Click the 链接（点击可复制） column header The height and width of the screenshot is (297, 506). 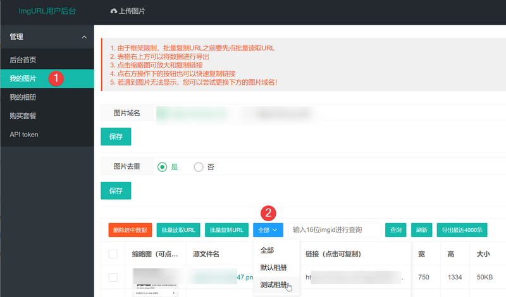[333, 254]
